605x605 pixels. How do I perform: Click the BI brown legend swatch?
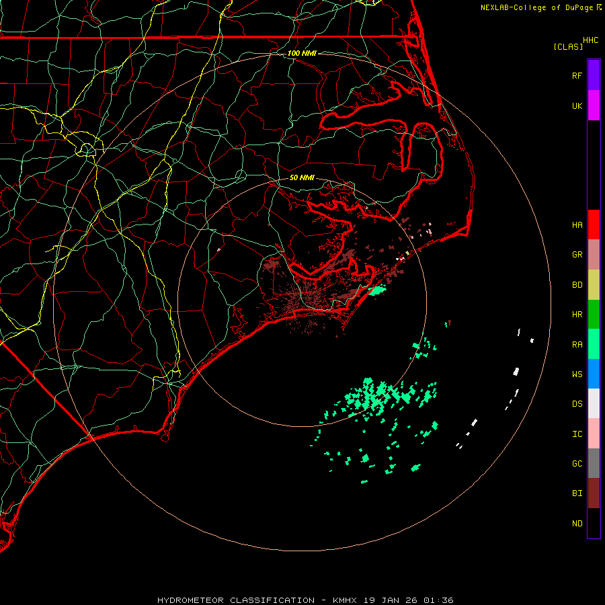594,493
